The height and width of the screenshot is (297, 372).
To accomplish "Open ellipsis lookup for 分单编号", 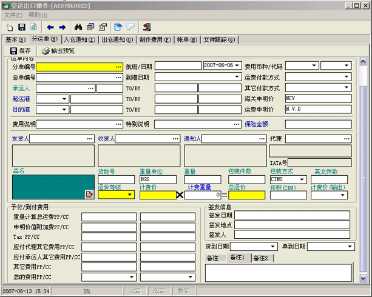I will point(118,67).
